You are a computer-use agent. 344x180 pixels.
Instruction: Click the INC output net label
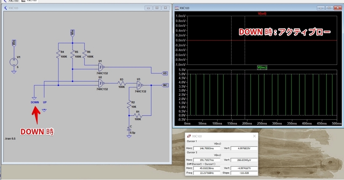point(165,85)
